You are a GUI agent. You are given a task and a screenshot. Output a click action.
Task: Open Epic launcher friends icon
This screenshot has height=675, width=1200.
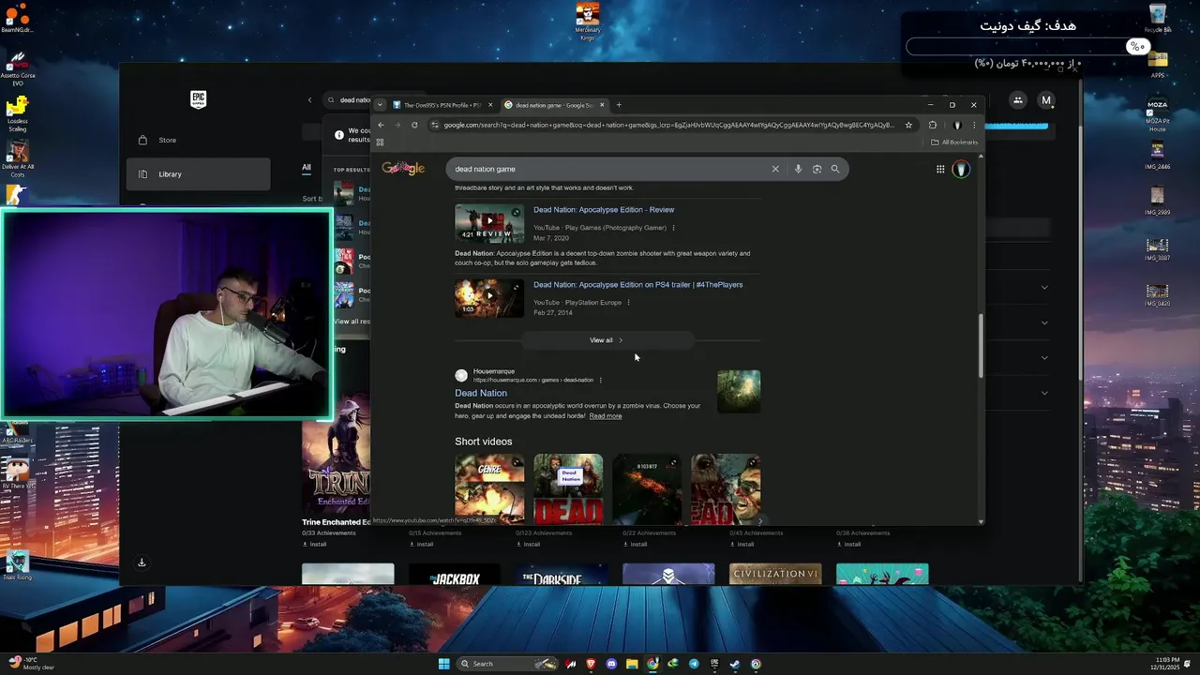[1017, 100]
